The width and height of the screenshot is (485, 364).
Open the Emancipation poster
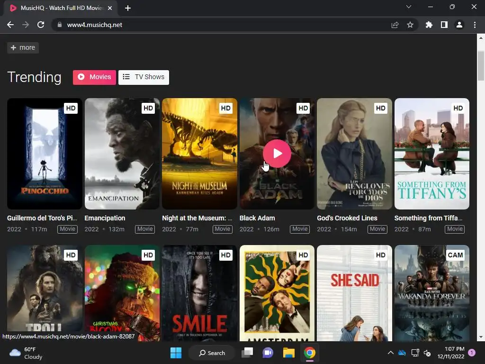click(x=122, y=154)
